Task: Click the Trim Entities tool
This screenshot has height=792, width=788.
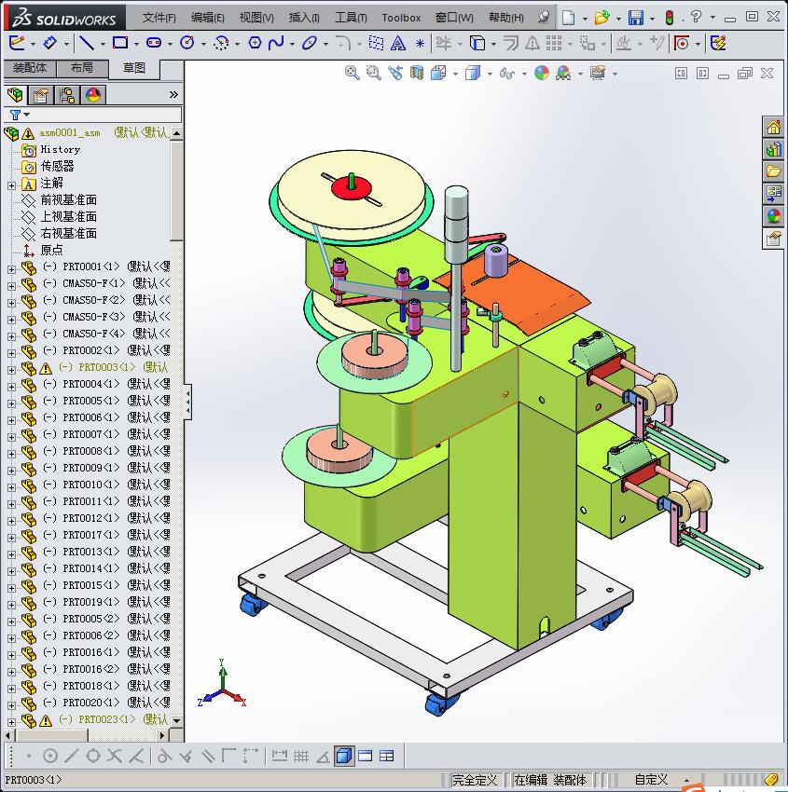Action: (443, 43)
